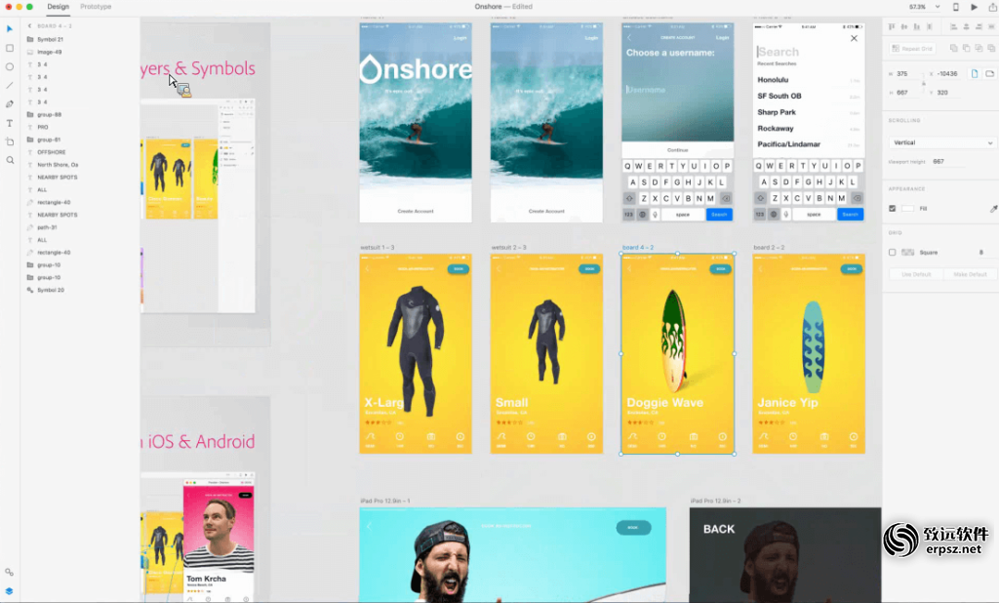Align selection to vertical middle

coord(904,26)
